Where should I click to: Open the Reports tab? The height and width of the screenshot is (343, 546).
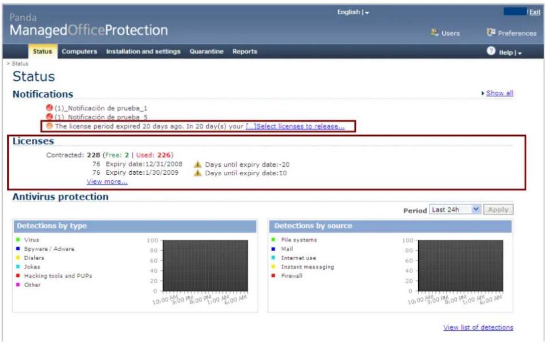(245, 51)
